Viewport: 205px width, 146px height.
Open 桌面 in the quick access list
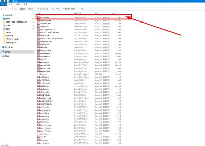(x=8, y=19)
